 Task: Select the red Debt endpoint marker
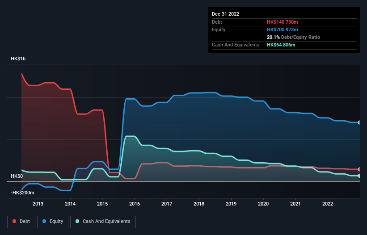(359, 169)
